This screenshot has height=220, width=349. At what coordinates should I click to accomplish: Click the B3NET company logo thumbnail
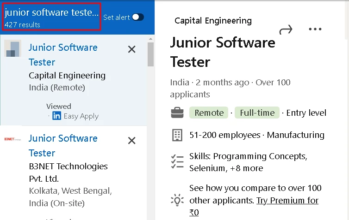tap(12, 139)
